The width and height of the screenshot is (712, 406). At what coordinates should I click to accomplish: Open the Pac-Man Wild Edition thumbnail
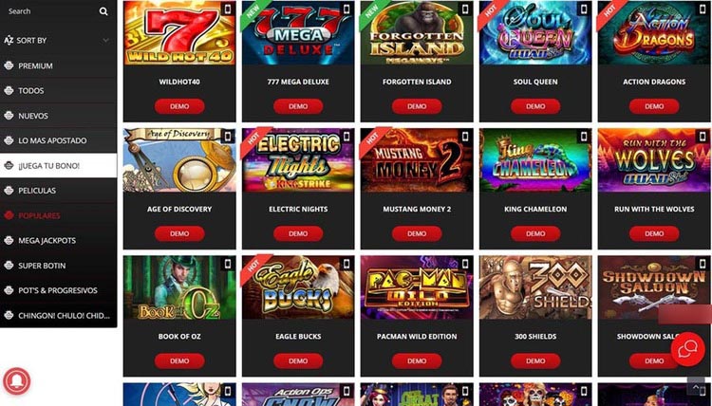click(417, 287)
